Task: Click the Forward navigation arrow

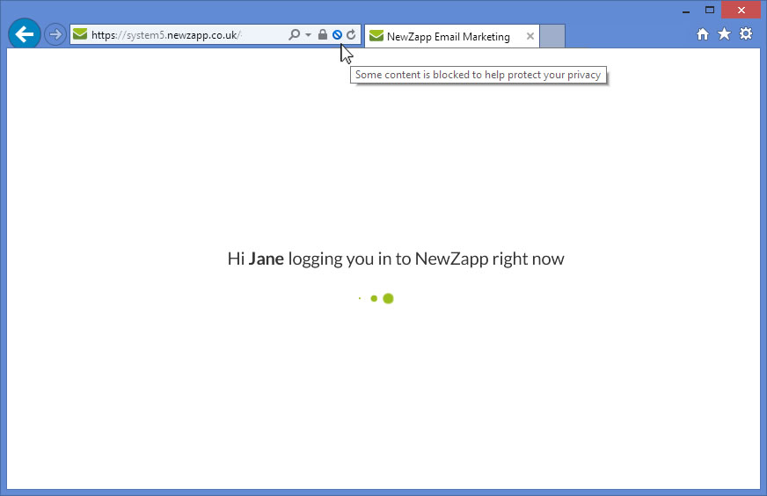Action: pyautogui.click(x=55, y=34)
